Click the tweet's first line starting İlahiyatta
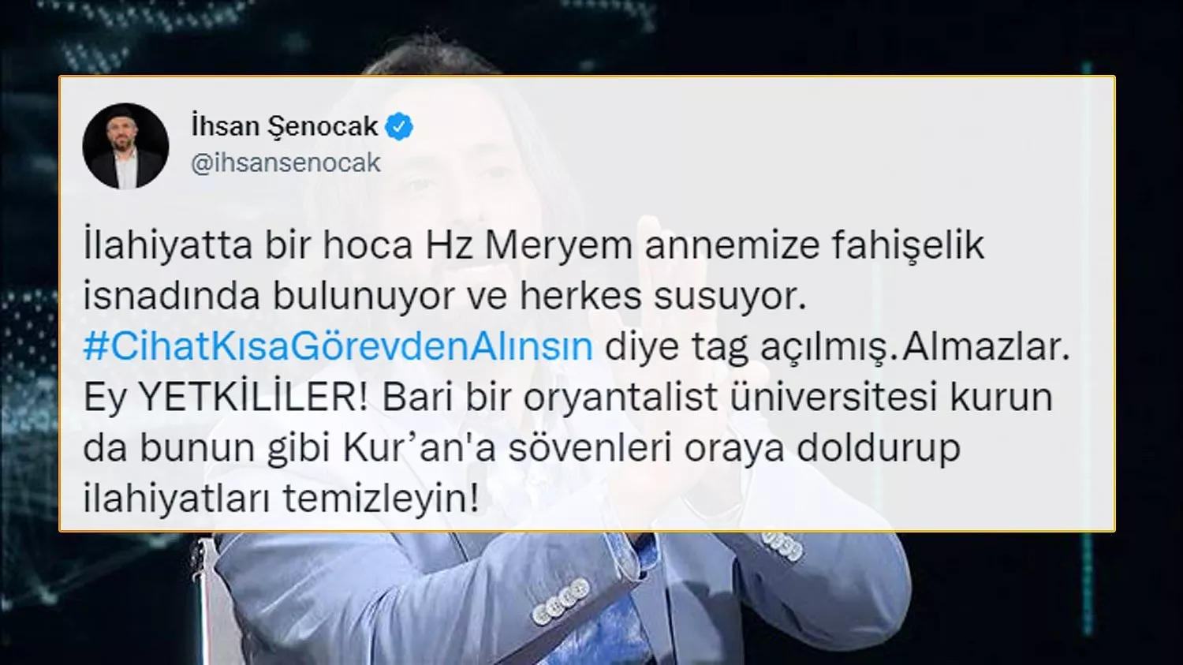This screenshot has height=665, width=1183. (533, 245)
